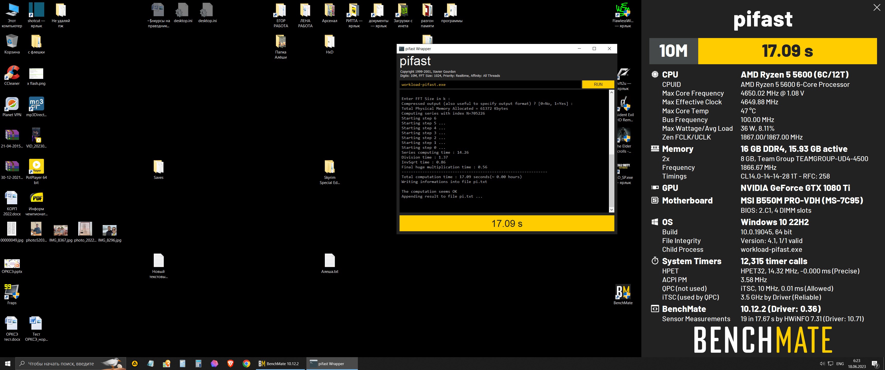Screen dimensions: 885x370
Task: Open the Этот компьютер desktop icon
Action: pyautogui.click(x=12, y=15)
